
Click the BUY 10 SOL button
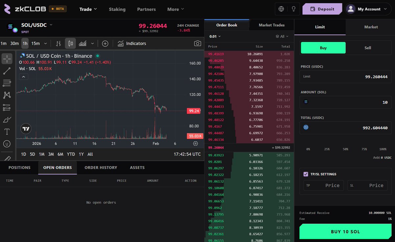[345, 231]
